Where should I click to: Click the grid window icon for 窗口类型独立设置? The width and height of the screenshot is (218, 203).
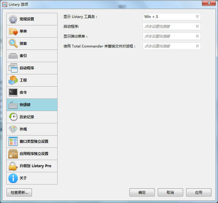(13, 142)
